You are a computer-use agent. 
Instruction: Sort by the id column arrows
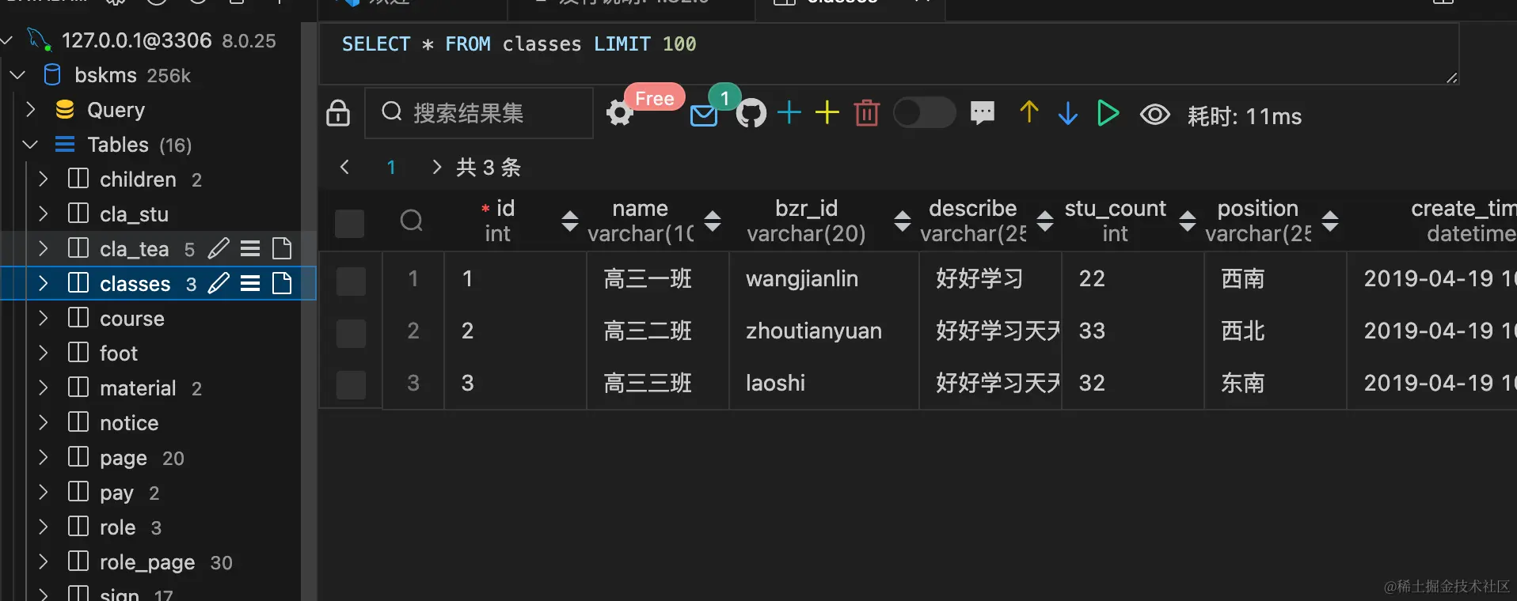coord(569,221)
